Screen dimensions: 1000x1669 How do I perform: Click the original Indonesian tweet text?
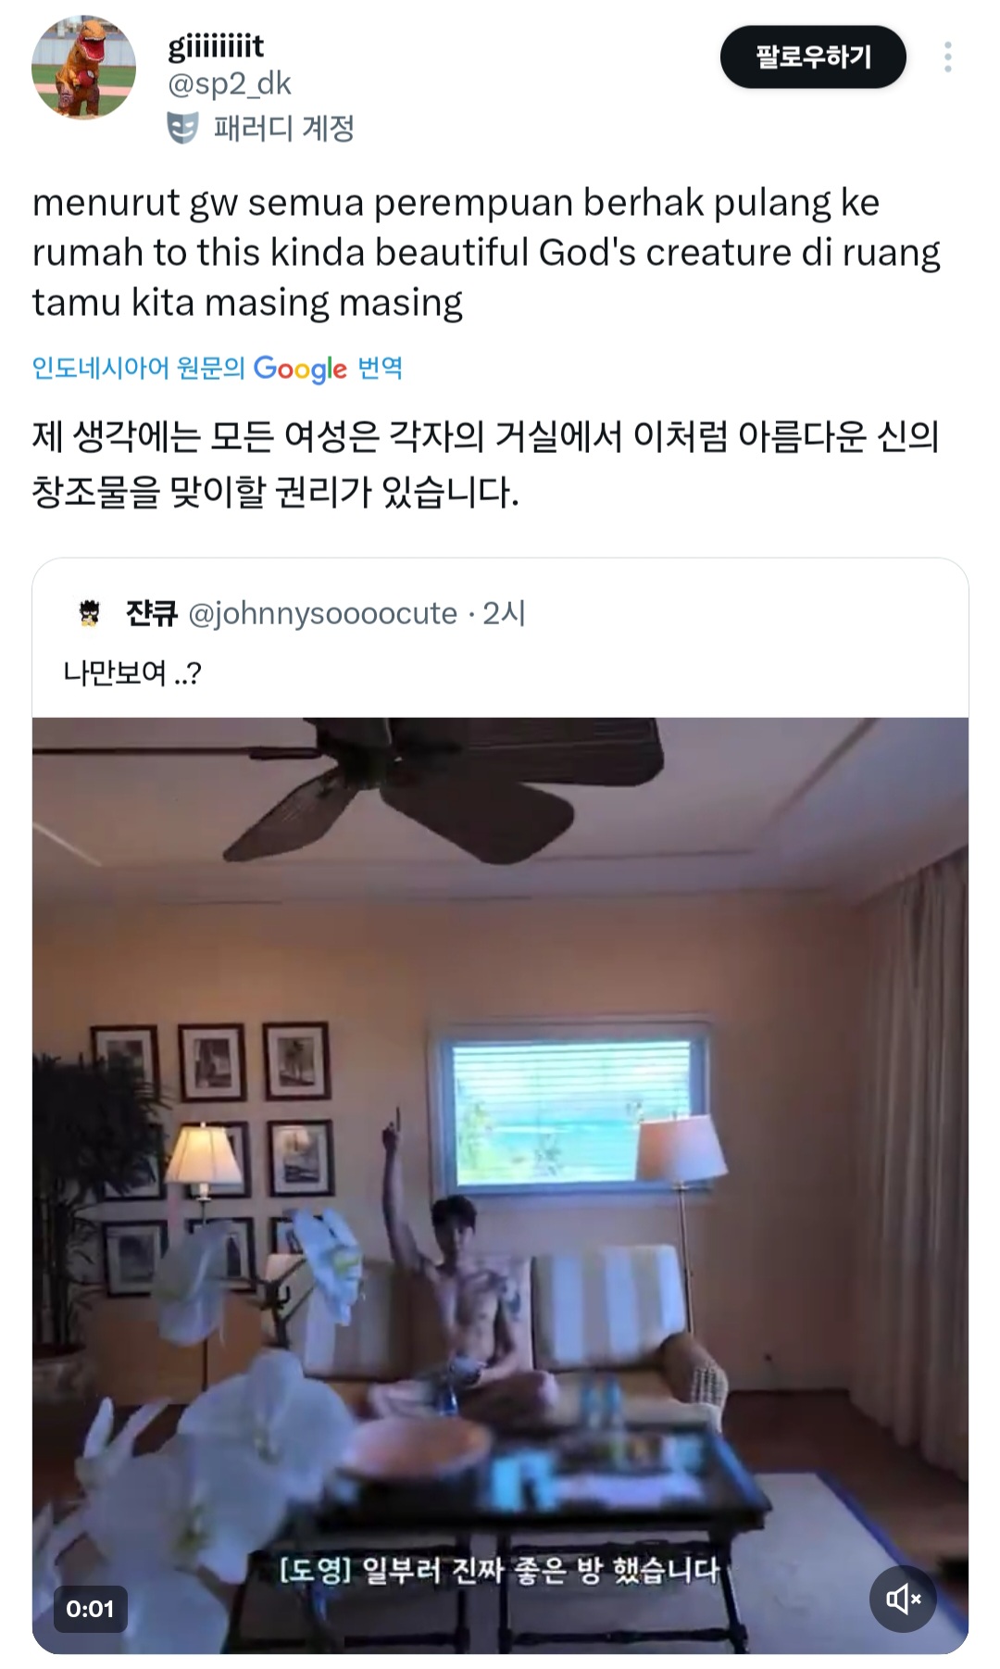486,253
